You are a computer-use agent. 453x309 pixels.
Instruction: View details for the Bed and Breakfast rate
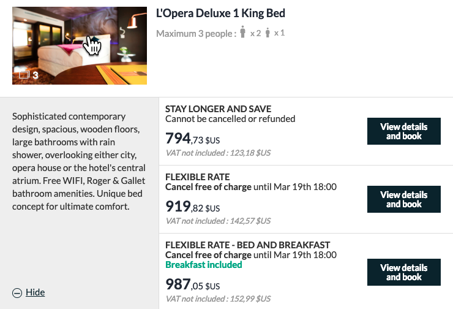pos(403,272)
